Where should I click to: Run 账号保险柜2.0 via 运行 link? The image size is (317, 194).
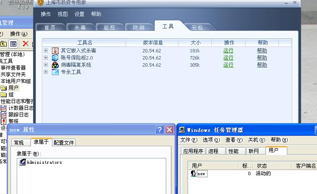[229, 58]
